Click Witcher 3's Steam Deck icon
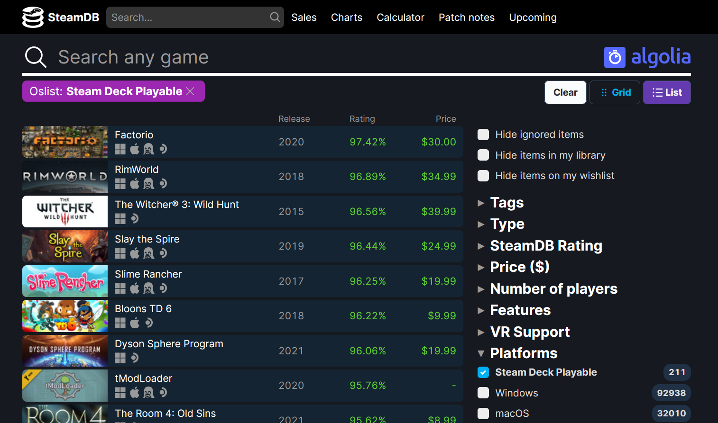This screenshot has height=423, width=718. coord(135,218)
